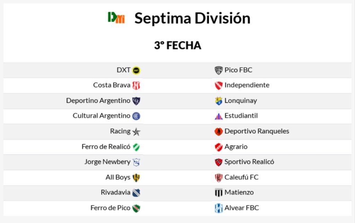Image resolution: width=355 pixels, height=223 pixels.
Task: Select the Costa Brava club badge
Action: pyautogui.click(x=136, y=85)
